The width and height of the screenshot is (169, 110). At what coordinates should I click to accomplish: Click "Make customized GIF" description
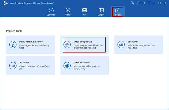click(x=142, y=47)
